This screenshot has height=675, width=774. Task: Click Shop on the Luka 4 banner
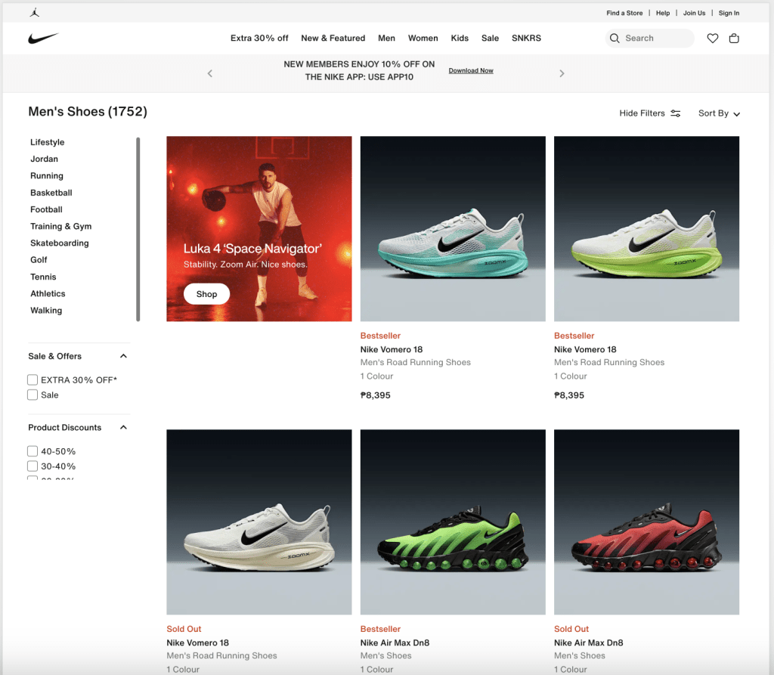207,294
